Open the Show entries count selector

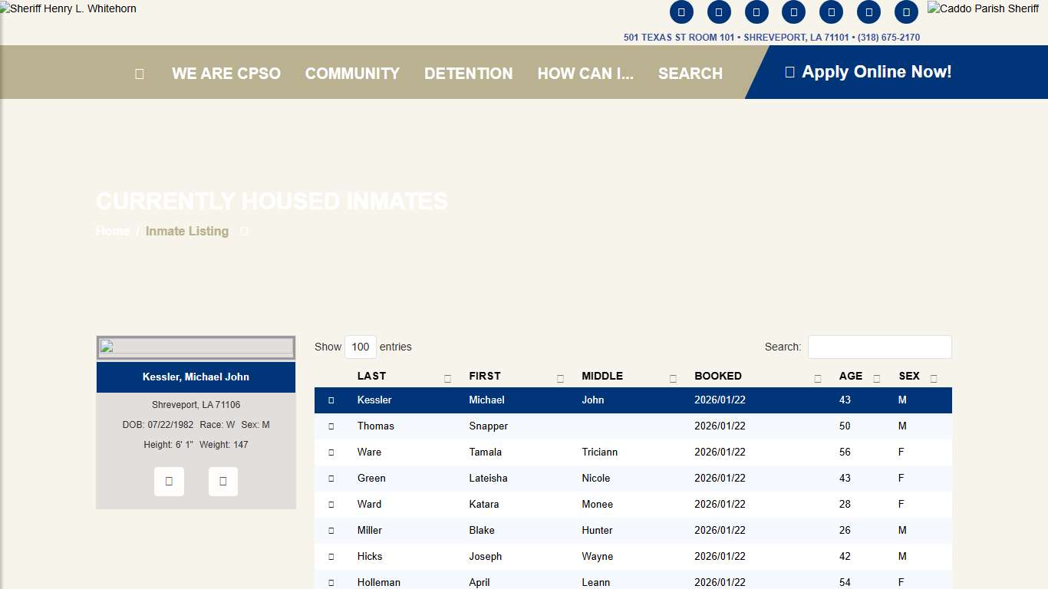(x=361, y=347)
